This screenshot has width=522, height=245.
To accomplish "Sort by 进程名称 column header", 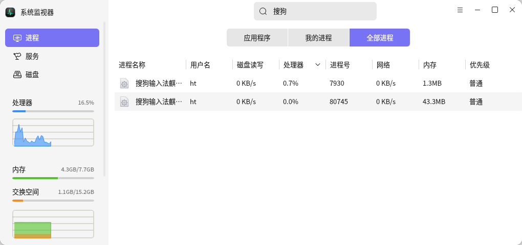I will 150,65.
